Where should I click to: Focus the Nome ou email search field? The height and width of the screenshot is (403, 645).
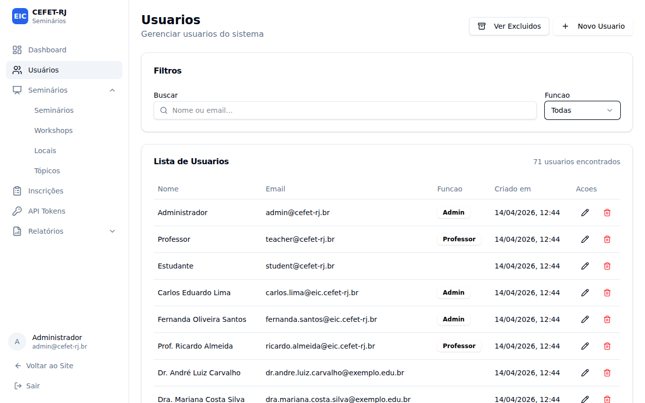(x=345, y=110)
